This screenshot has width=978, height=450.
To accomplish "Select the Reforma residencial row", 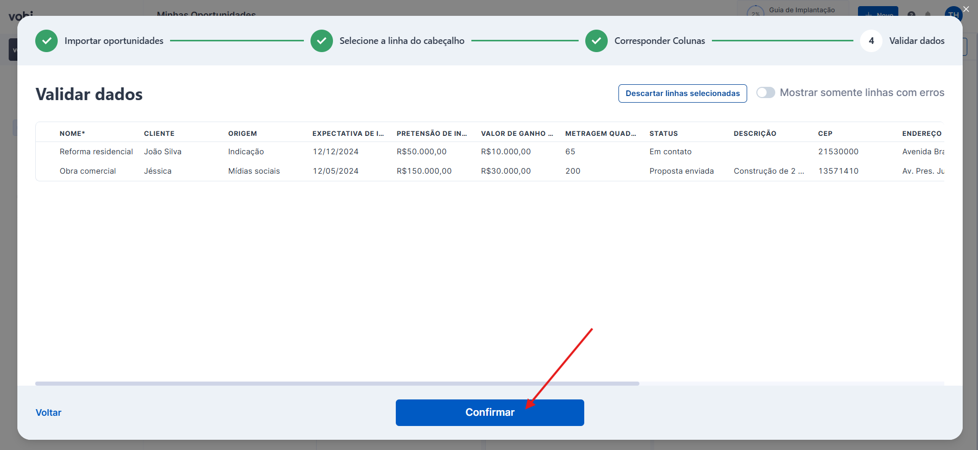I will pos(96,152).
